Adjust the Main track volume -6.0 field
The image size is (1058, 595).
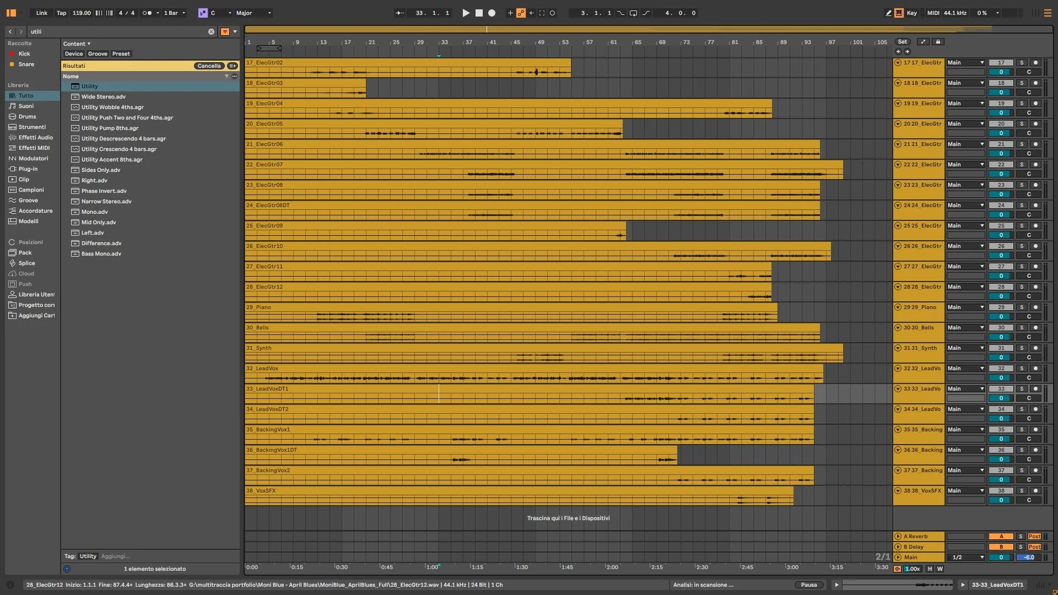(1028, 558)
